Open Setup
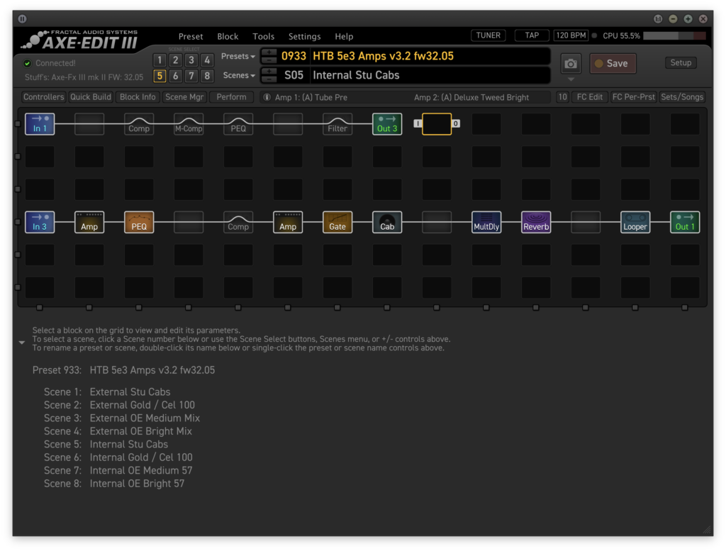Viewport: 726px width, 551px height. pyautogui.click(x=681, y=63)
